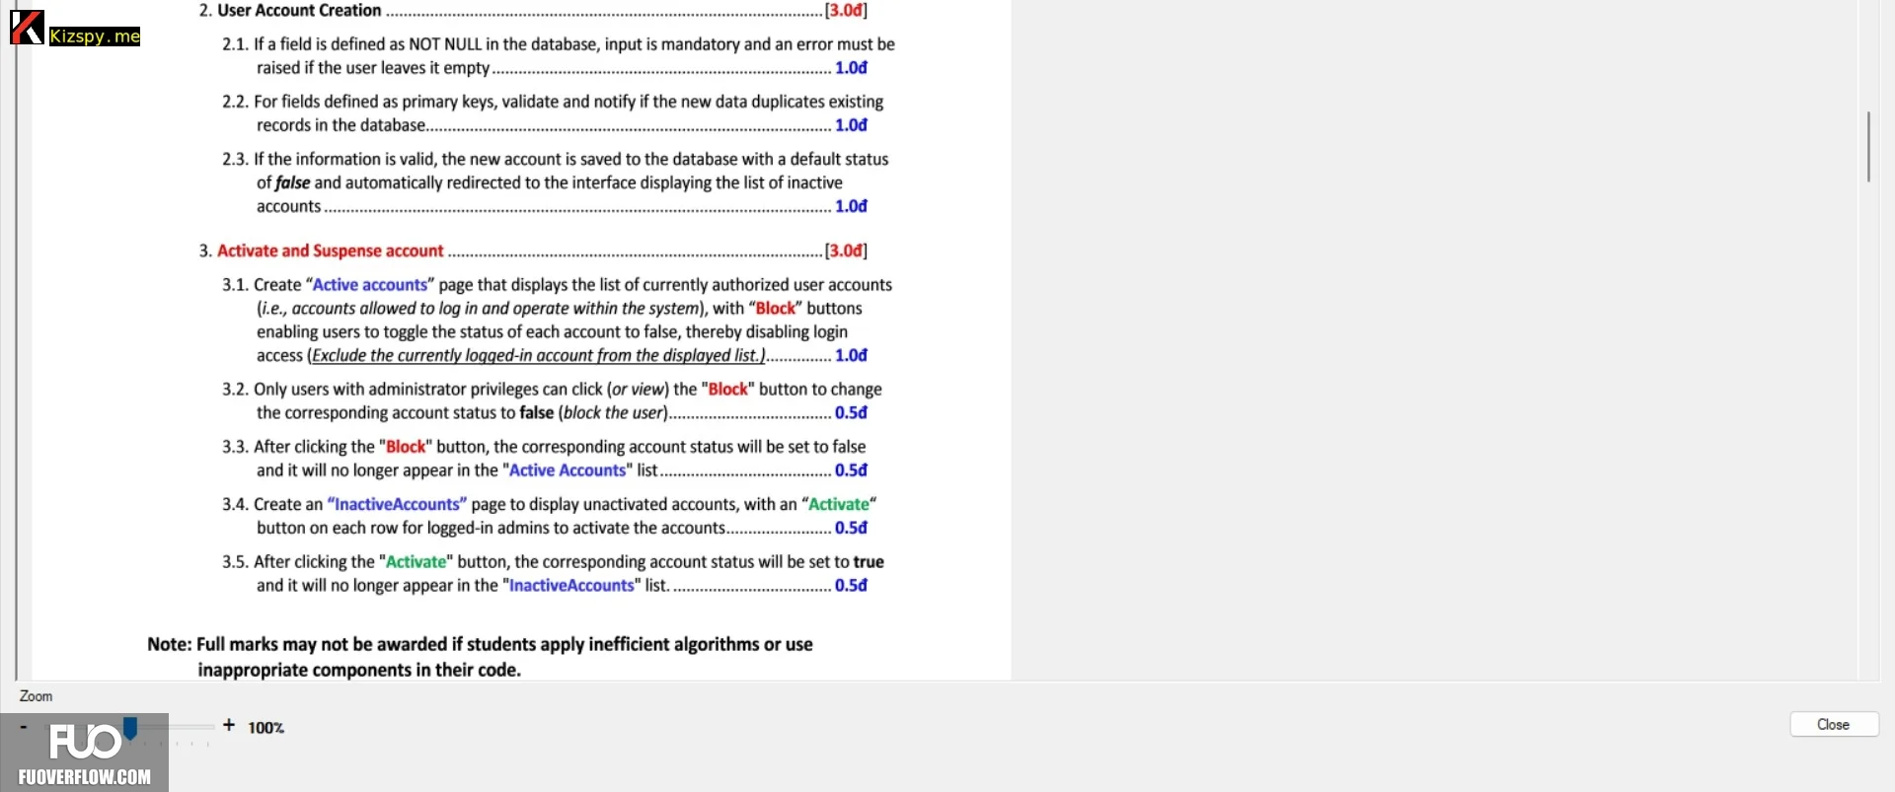Click the Close button

click(x=1834, y=724)
